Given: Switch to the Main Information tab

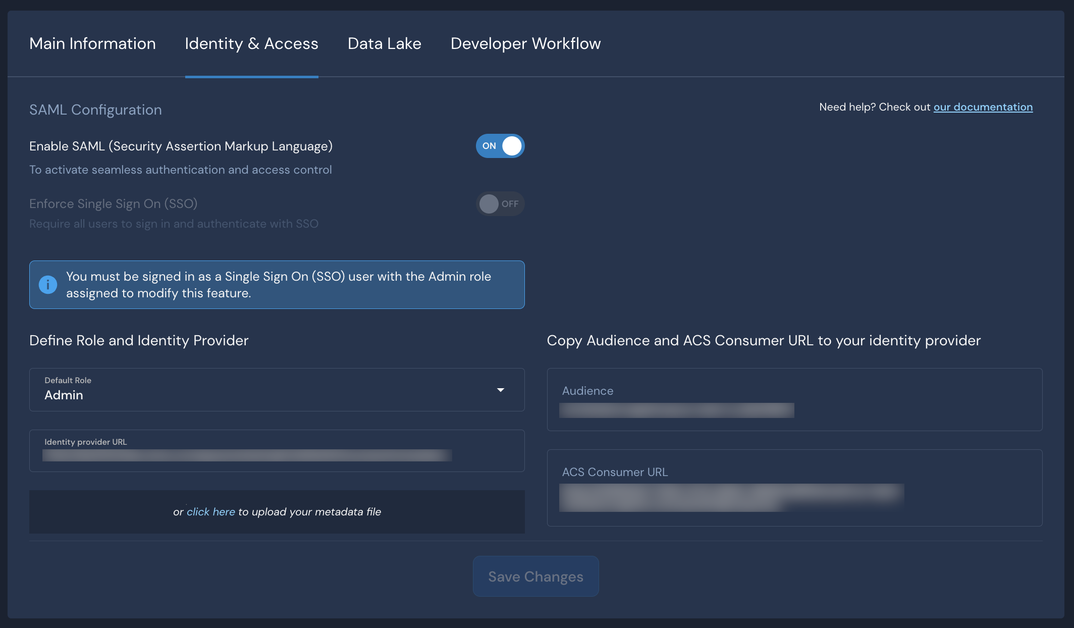Looking at the screenshot, I should coord(92,43).
